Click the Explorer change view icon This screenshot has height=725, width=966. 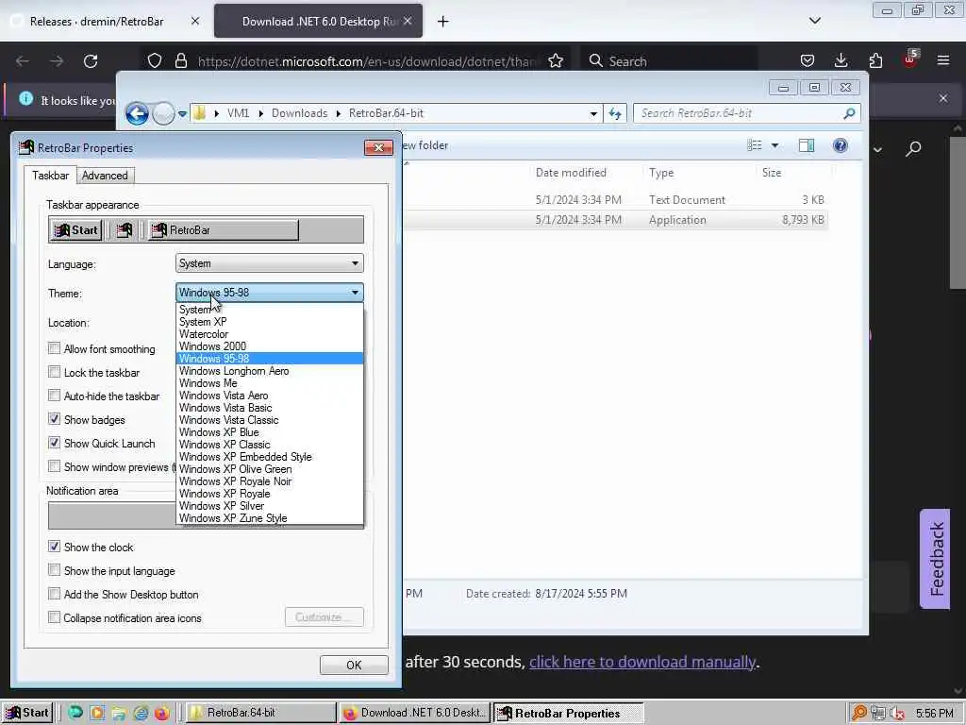[x=755, y=145]
